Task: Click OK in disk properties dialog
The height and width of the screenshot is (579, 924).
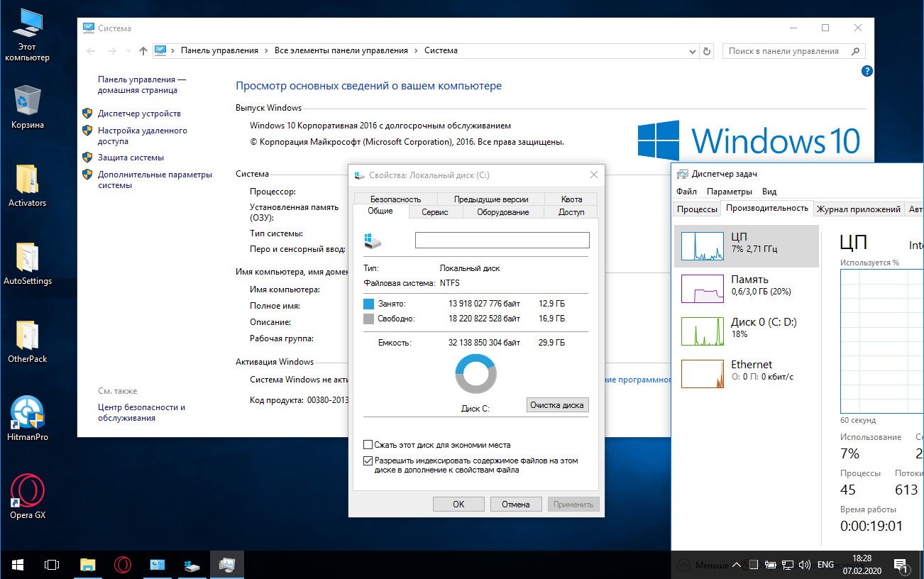Action: click(458, 504)
